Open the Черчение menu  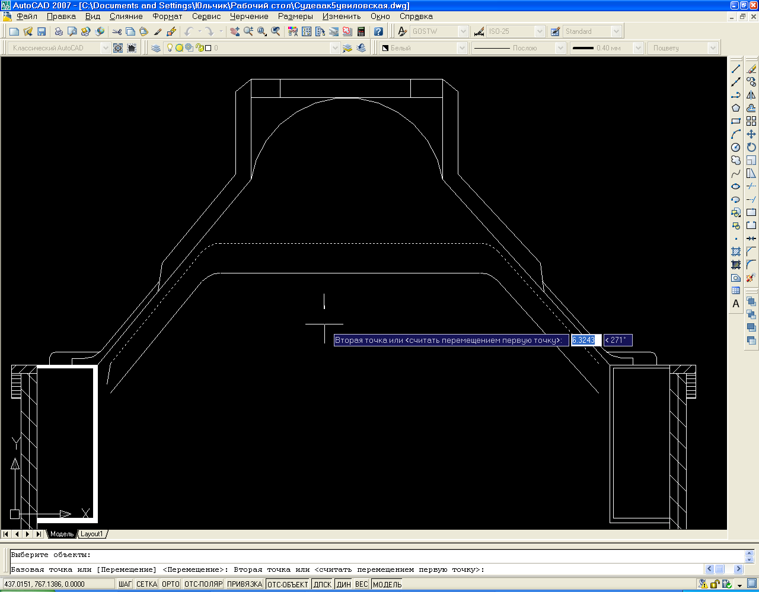249,17
